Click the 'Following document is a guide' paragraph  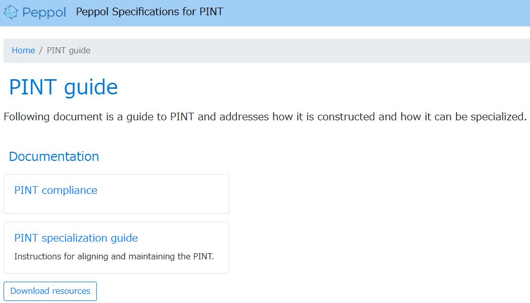[265, 117]
